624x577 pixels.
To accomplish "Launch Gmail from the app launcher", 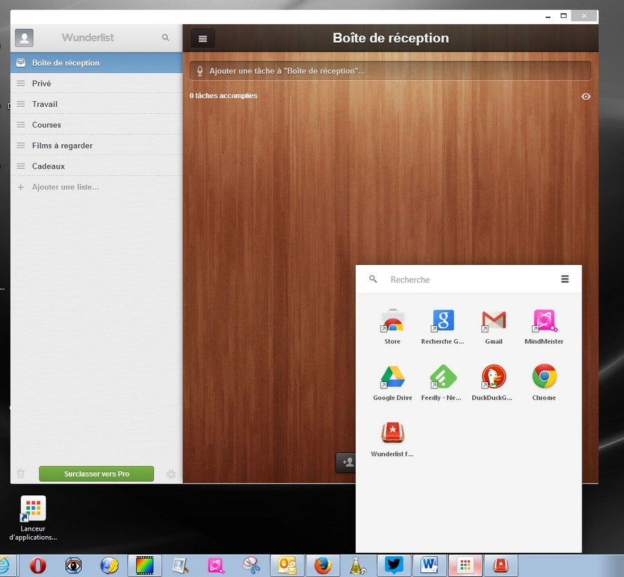I will click(x=494, y=320).
